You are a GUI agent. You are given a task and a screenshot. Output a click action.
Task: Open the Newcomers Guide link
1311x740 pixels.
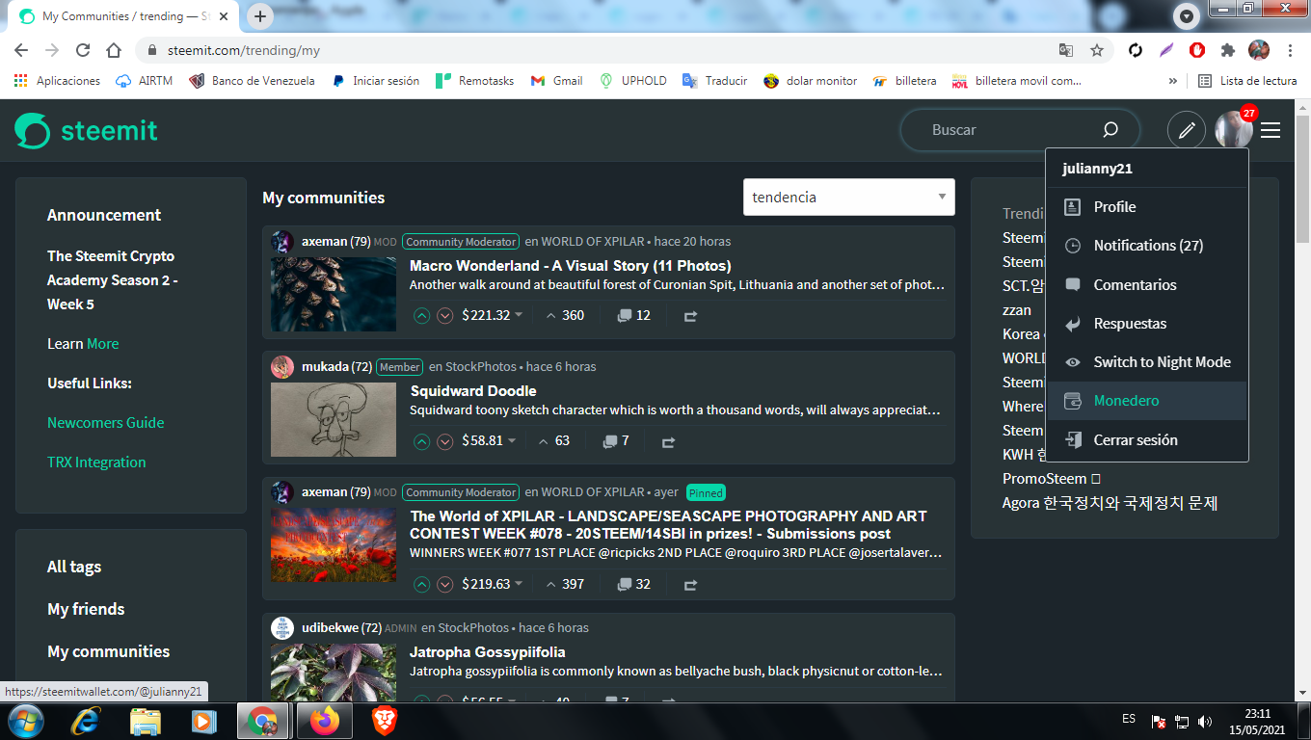106,423
